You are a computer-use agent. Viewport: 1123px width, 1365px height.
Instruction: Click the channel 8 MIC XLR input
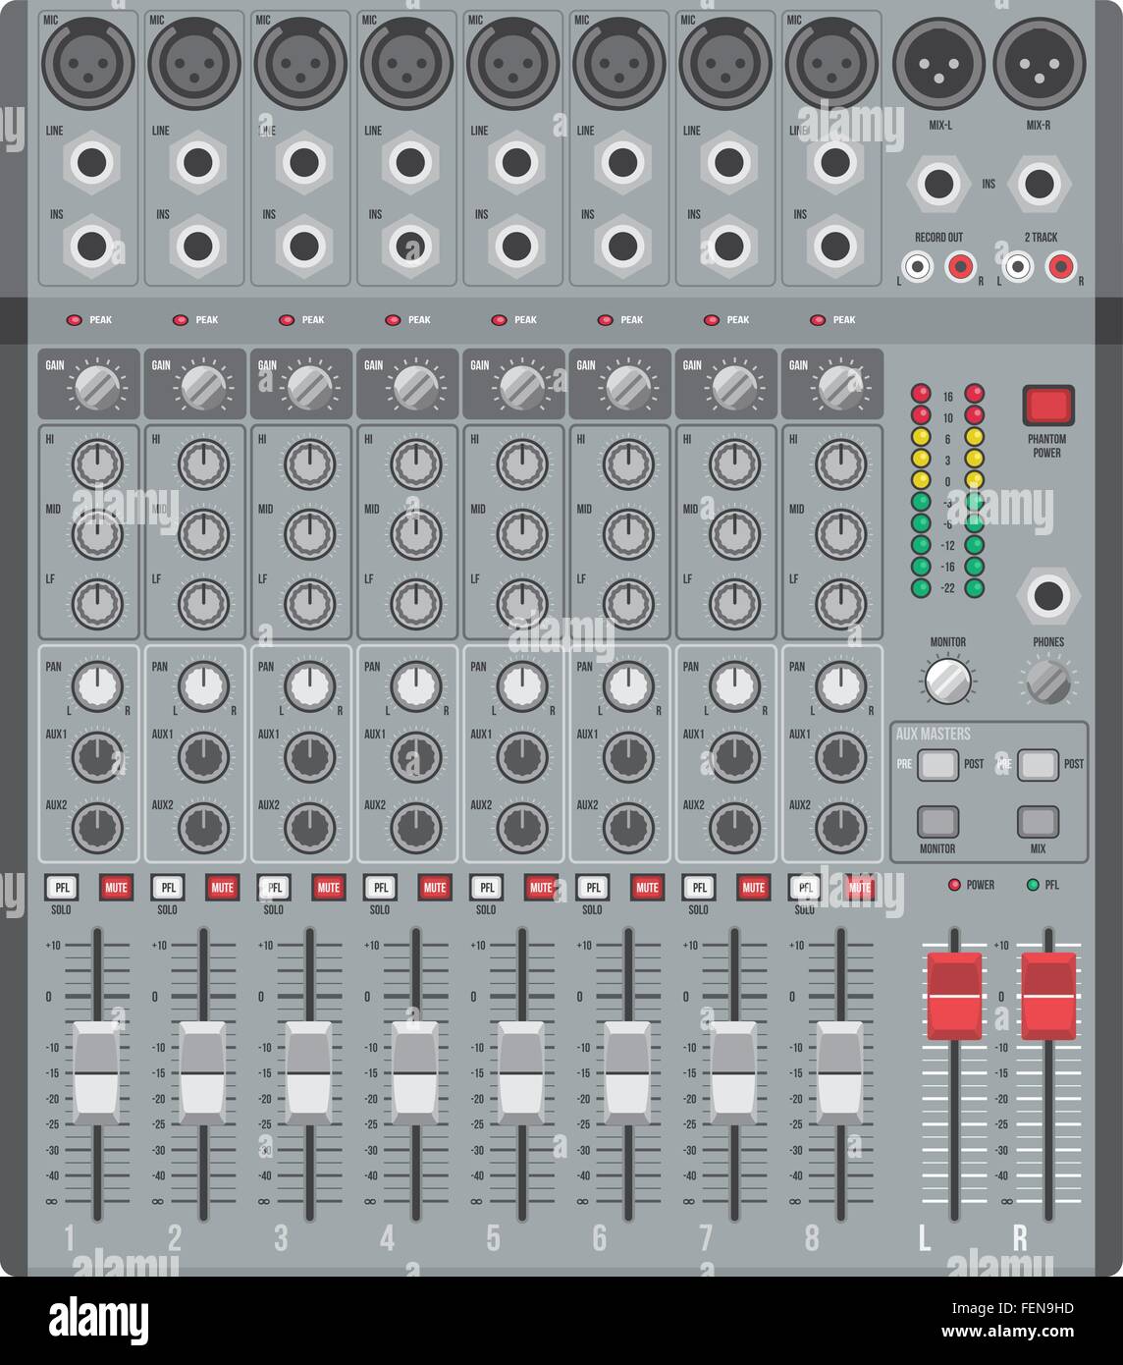[831, 63]
